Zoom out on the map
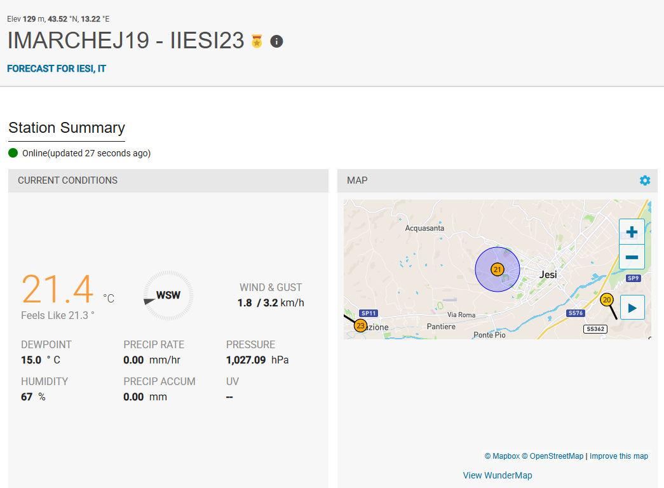The image size is (664, 488). 632,257
